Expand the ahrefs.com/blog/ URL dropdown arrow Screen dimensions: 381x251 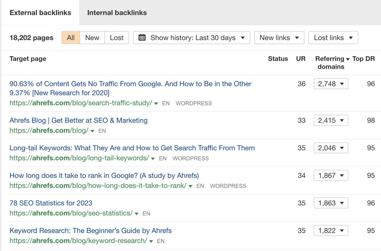tap(92, 131)
